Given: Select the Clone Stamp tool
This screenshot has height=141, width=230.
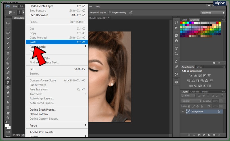Looking at the screenshot, I should pos(8,63).
